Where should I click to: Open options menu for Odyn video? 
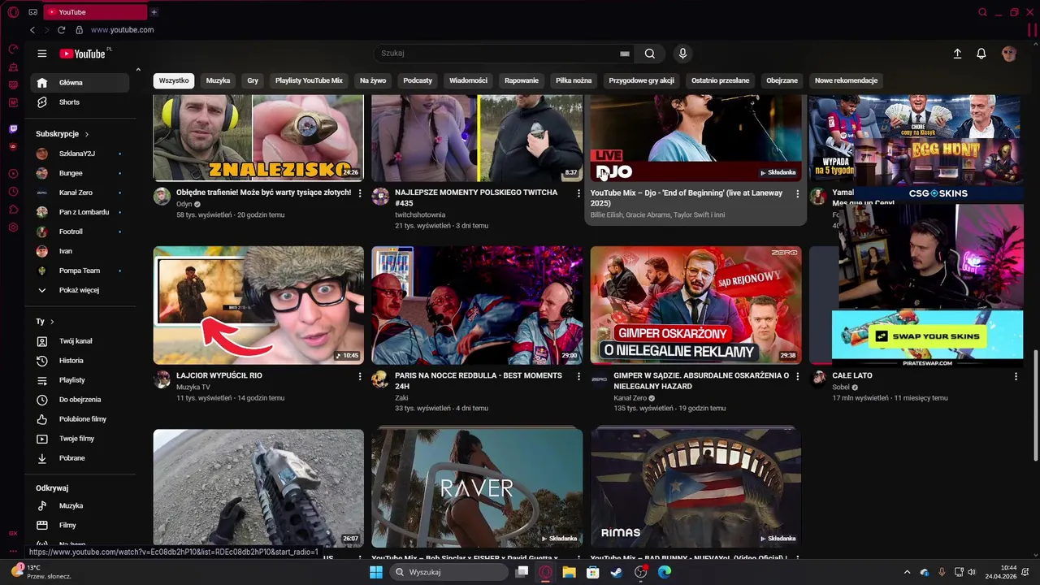[x=360, y=193]
